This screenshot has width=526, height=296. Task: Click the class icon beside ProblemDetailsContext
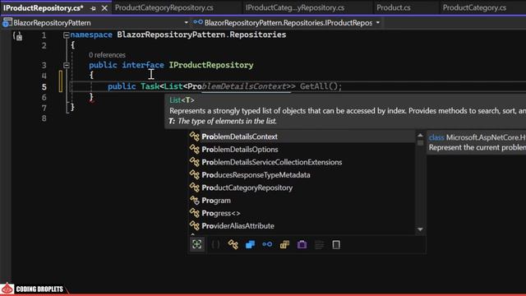point(195,136)
